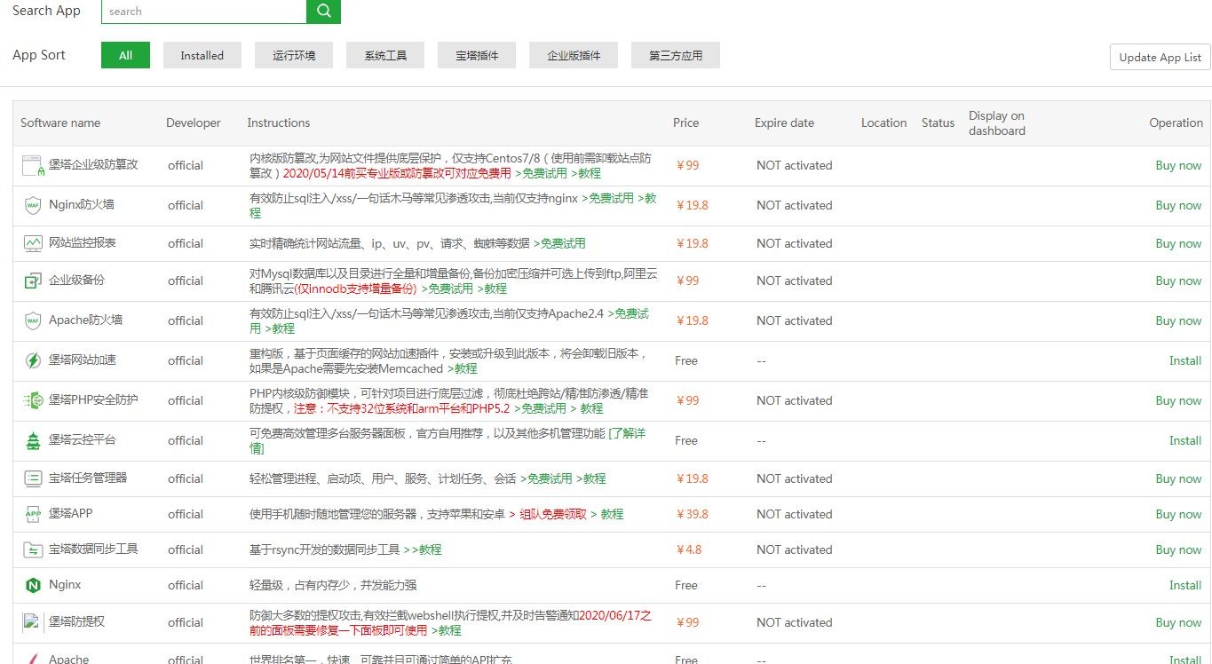The width and height of the screenshot is (1212, 664).
Task: Click the 堡塔网站加速 lightning icon
Action: [x=33, y=360]
